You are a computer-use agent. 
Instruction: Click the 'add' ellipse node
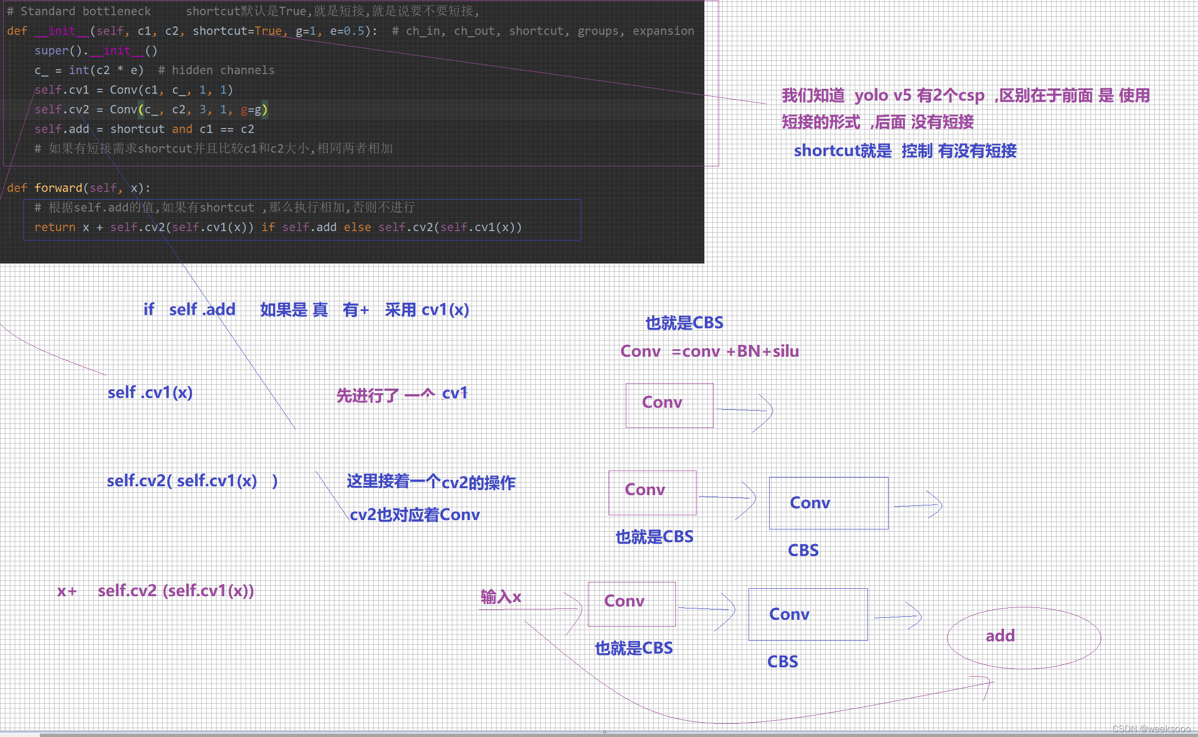tap(1024, 637)
